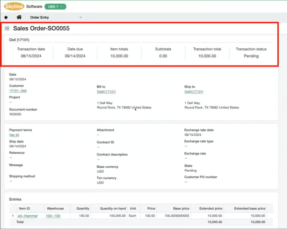Click the Extended price column header
This screenshot has width=287, height=229.
(210, 208)
